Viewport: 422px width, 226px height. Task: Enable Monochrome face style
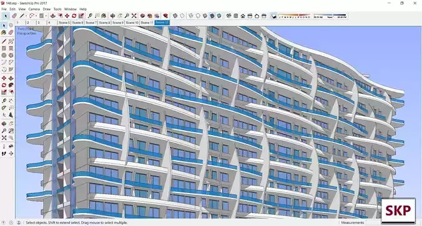219,16
